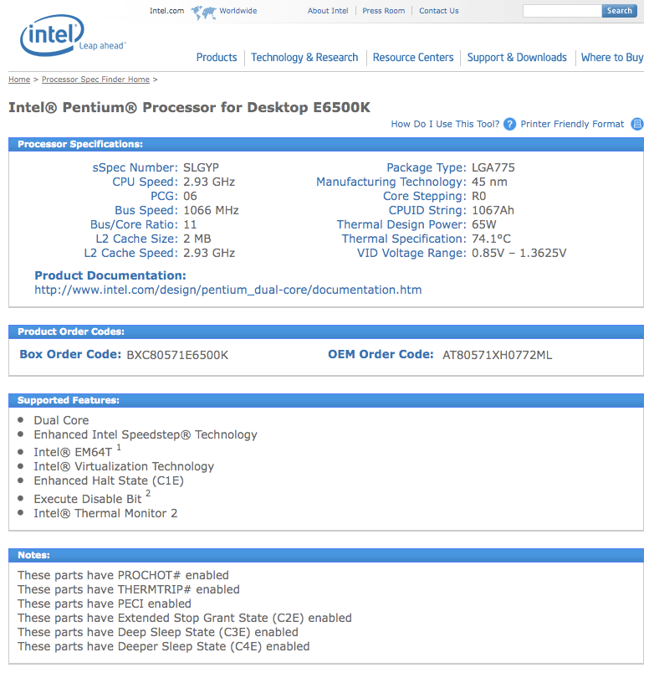This screenshot has width=654, height=673.
Task: Click the Home breadcrumb link
Action: coord(19,80)
